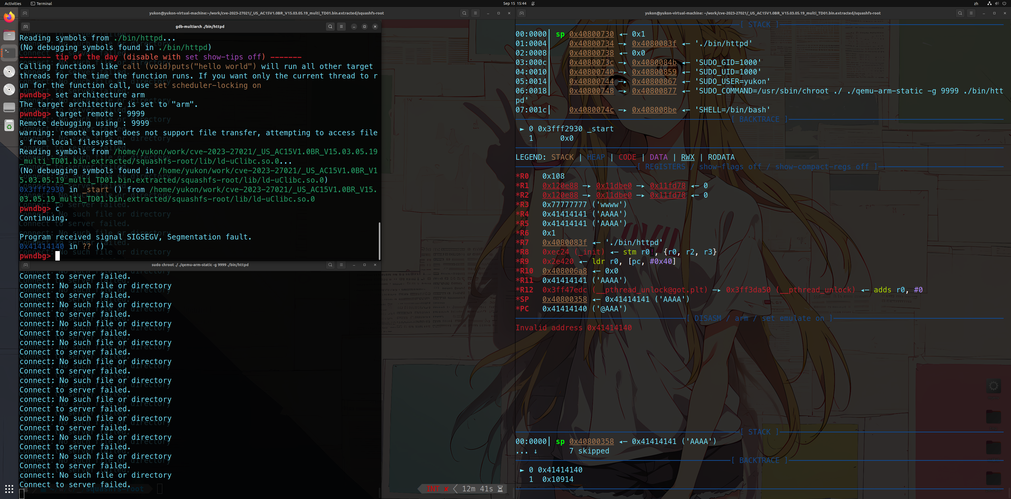Click 'SUDO_GID=1000' string in stack
This screenshot has width=1011, height=499.
(728, 62)
